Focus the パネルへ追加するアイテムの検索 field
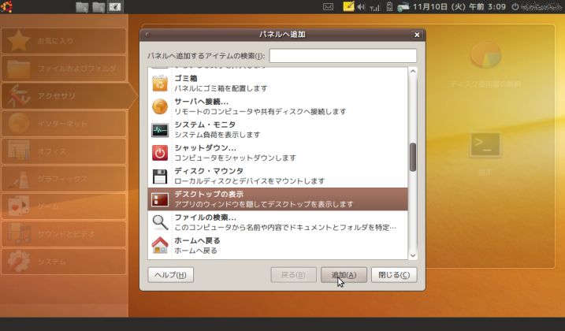565x331 pixels. click(x=343, y=56)
